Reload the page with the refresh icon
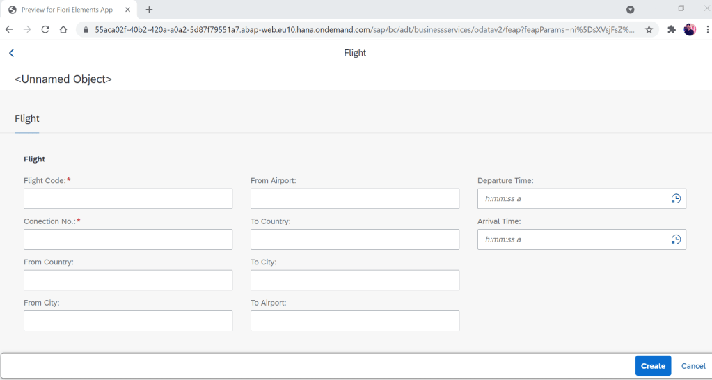Image resolution: width=712 pixels, height=380 pixels. tap(45, 29)
